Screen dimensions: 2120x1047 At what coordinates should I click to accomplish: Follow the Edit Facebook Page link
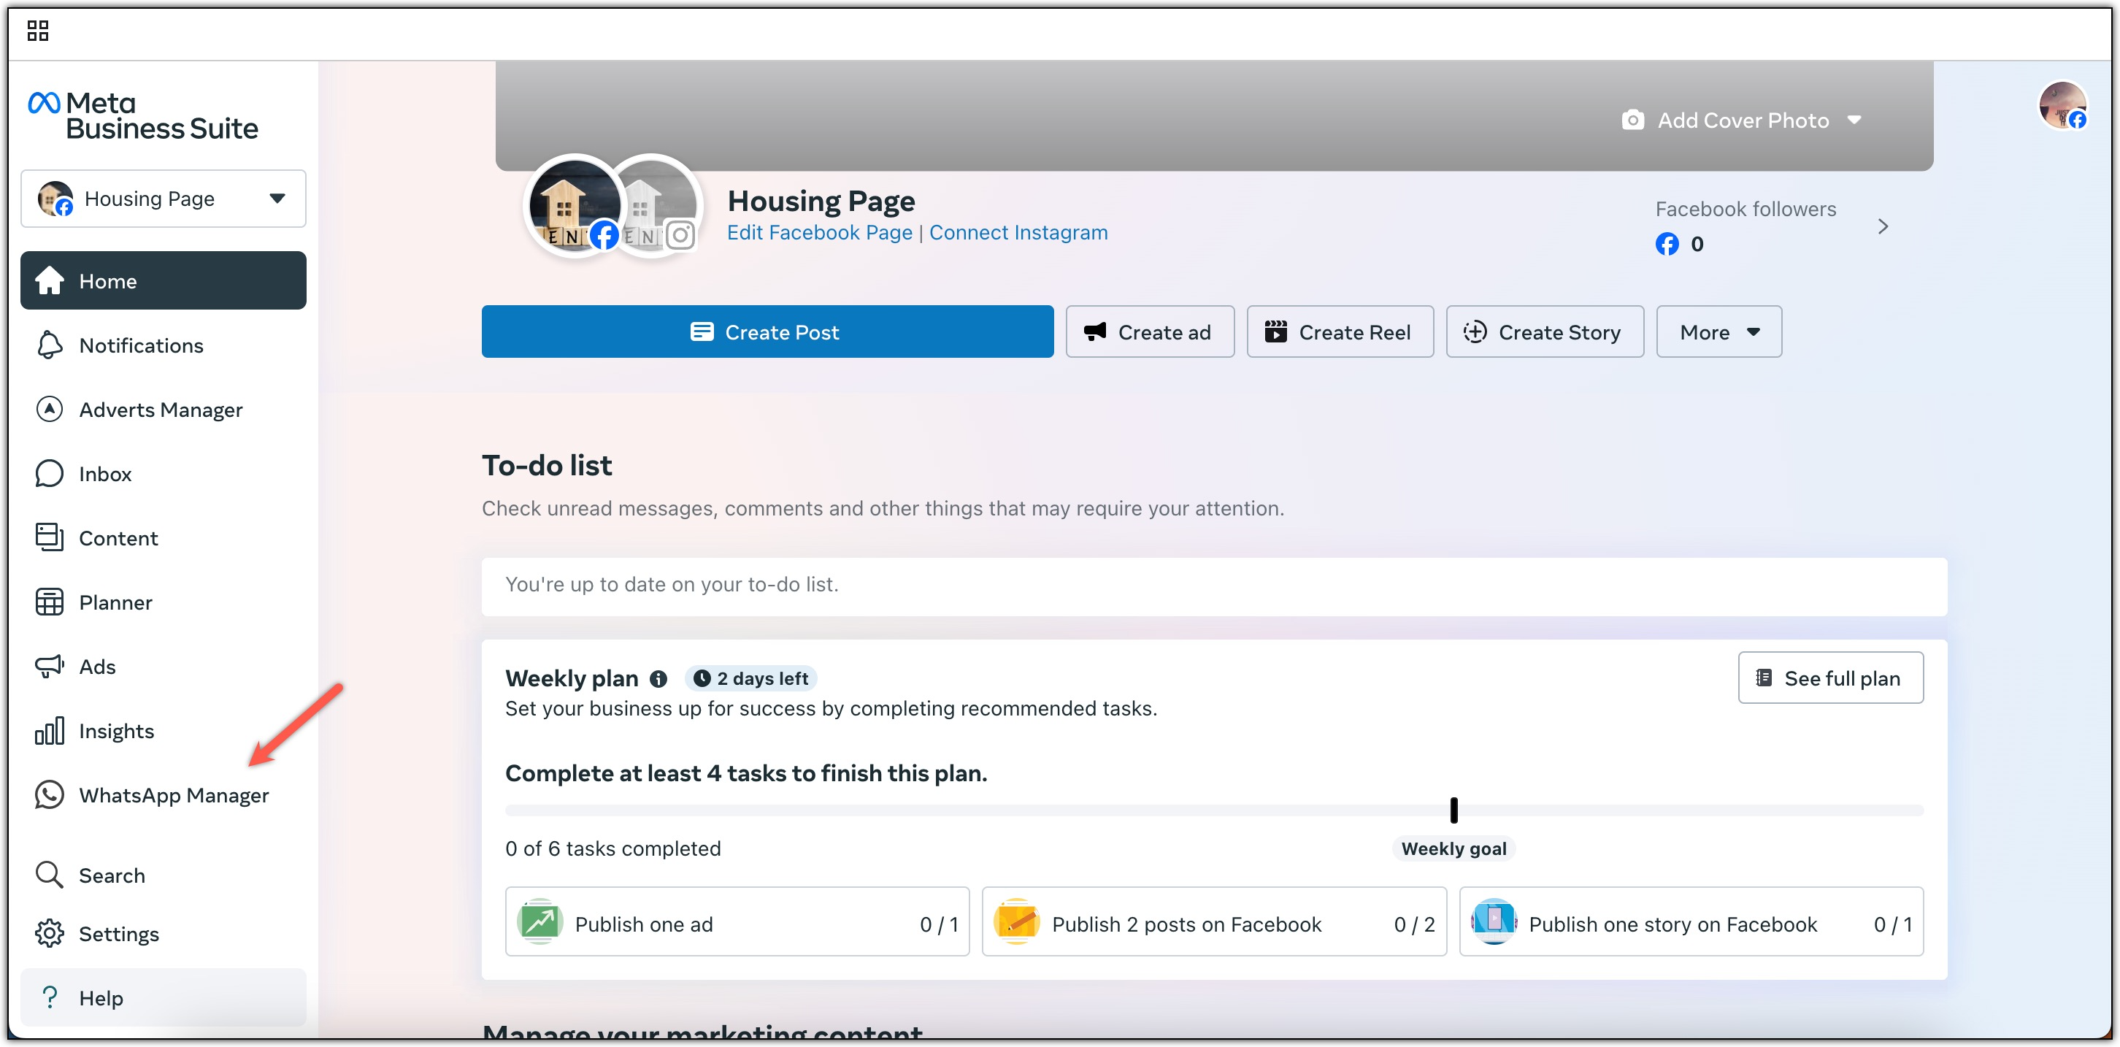(820, 232)
